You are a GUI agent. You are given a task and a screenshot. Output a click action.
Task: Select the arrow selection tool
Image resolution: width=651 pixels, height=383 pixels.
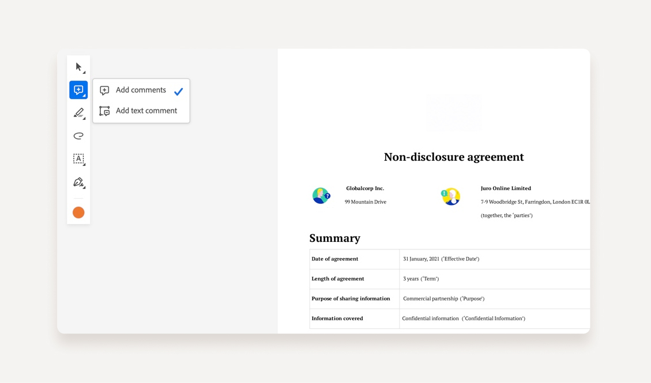(78, 67)
